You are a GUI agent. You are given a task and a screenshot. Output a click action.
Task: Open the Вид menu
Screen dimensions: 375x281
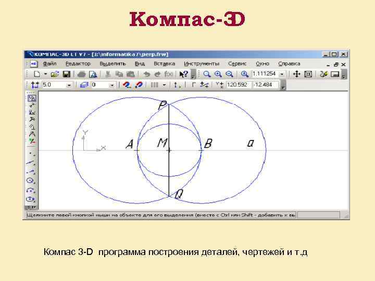tap(140, 64)
